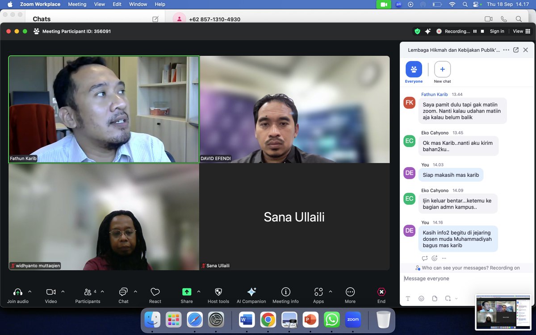Open WhatsApp from the Dock
Image resolution: width=536 pixels, height=335 pixels.
(x=332, y=319)
